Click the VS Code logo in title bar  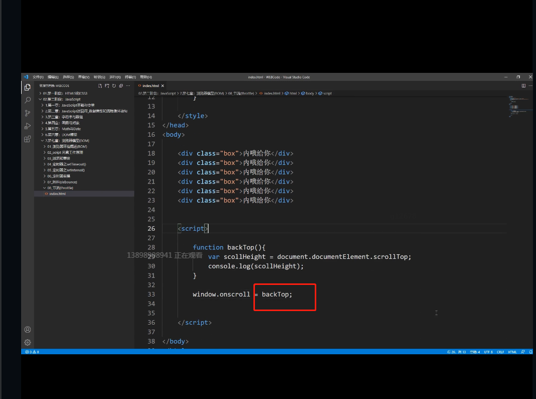(26, 77)
